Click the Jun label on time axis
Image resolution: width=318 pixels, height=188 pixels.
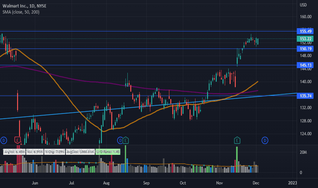(35, 183)
